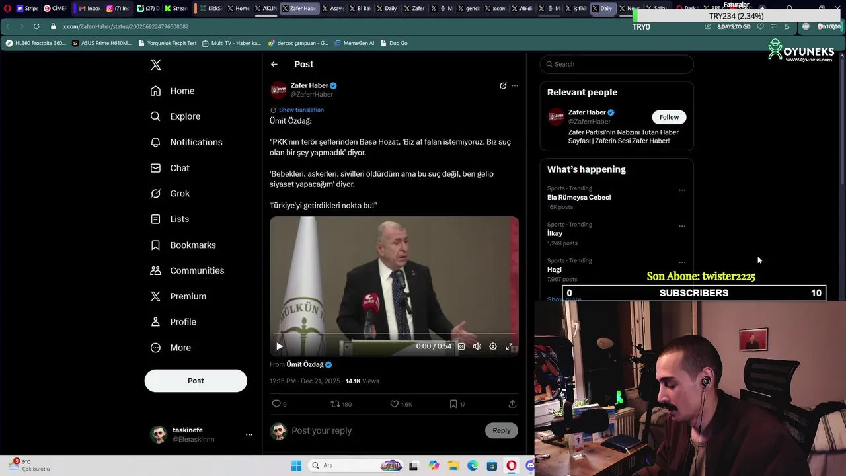Share the post via share icon

coord(512,404)
